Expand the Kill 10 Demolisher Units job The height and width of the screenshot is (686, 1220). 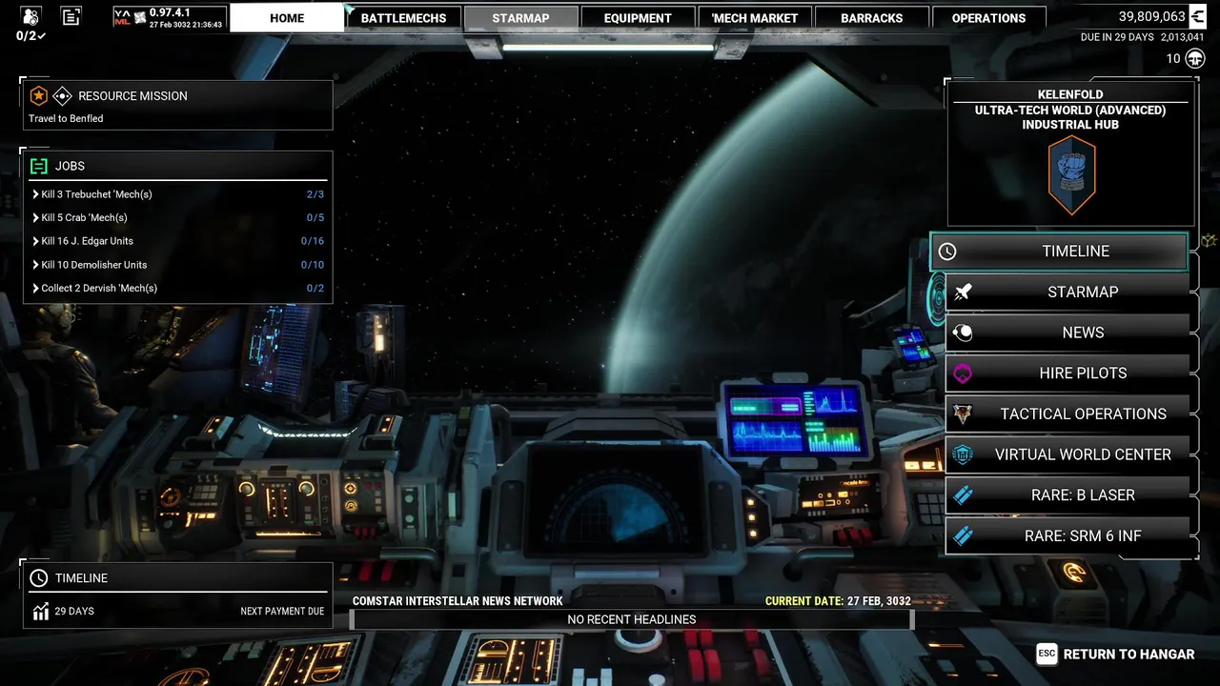point(177,265)
